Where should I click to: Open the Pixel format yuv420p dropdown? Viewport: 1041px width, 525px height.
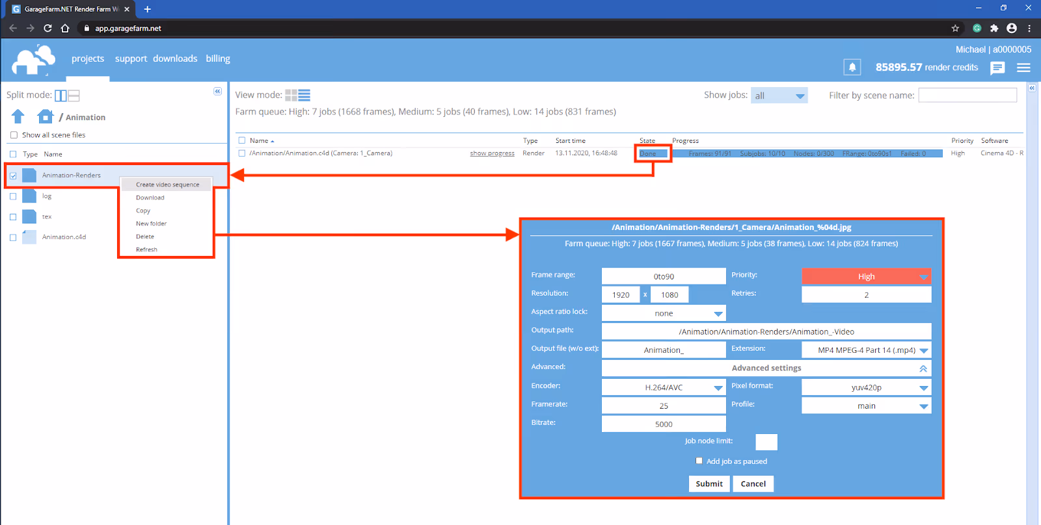click(x=867, y=387)
